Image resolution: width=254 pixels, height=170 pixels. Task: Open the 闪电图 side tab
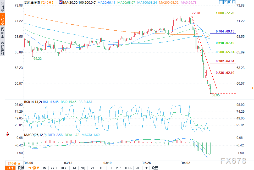coord(2,33)
